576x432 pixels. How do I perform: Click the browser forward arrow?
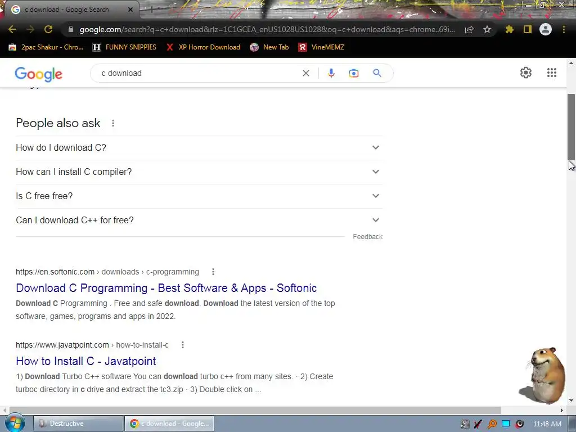click(30, 29)
